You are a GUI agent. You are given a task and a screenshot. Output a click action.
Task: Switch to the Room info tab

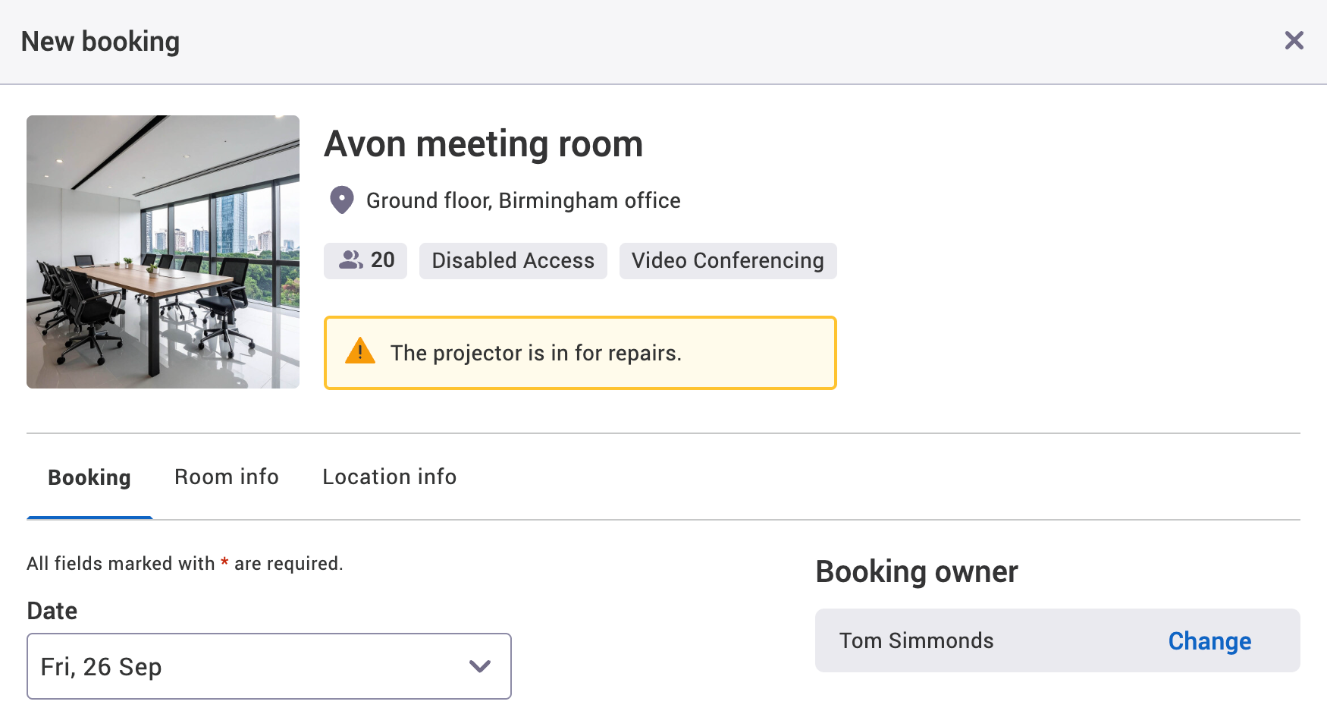pyautogui.click(x=226, y=477)
